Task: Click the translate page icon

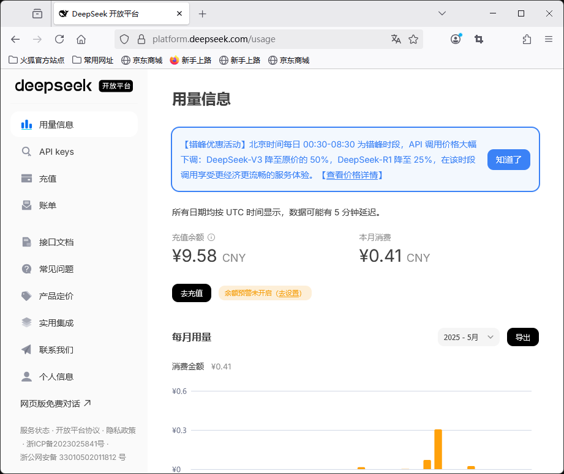Action: pos(396,39)
